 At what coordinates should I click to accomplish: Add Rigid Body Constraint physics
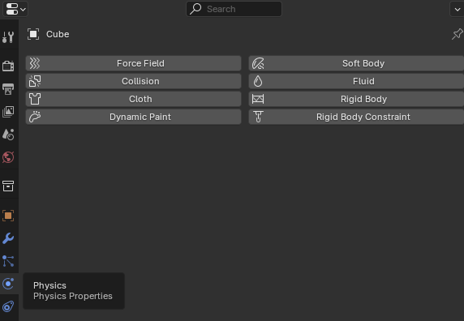356,117
